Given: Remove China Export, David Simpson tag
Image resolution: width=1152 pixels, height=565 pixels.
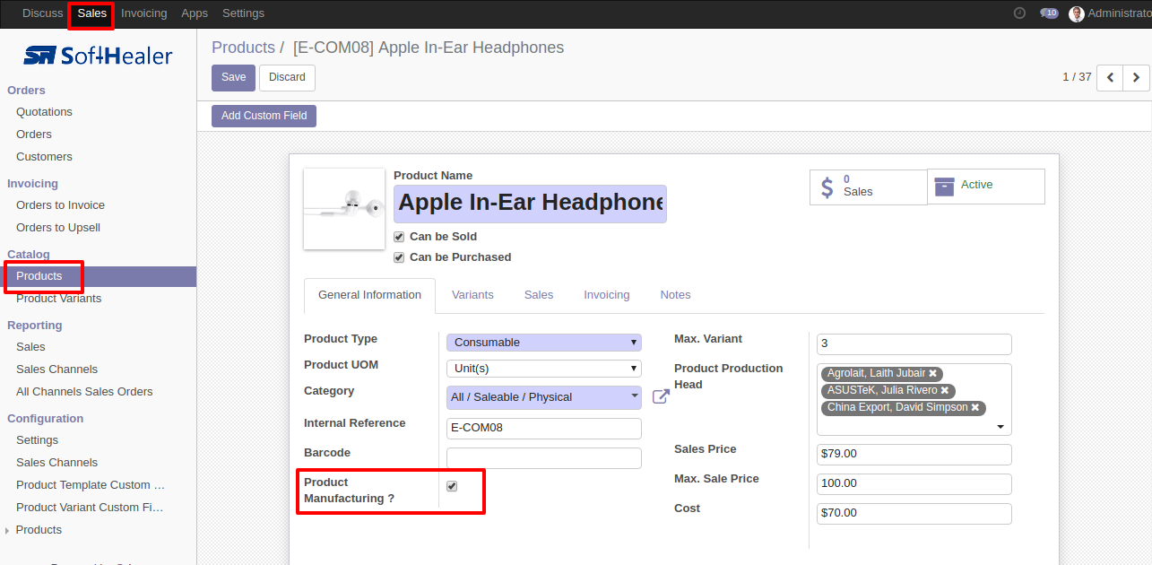Looking at the screenshot, I should tap(975, 407).
